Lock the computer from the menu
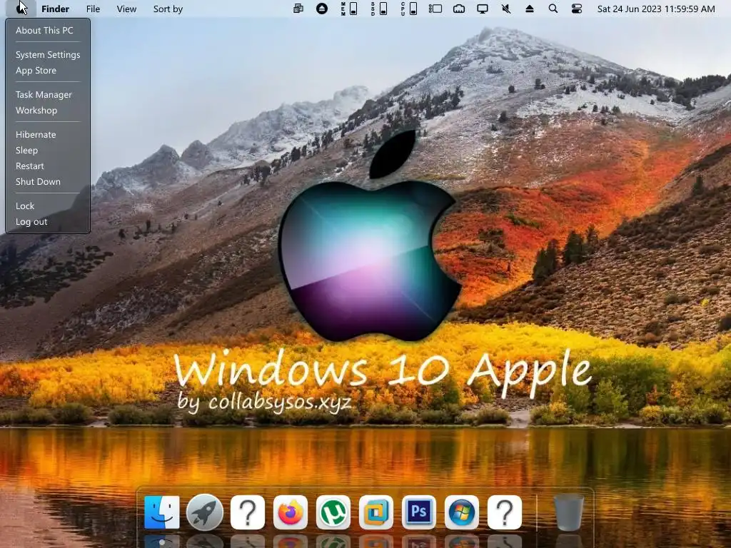Viewport: 731px width, 548px height. pyautogui.click(x=25, y=206)
